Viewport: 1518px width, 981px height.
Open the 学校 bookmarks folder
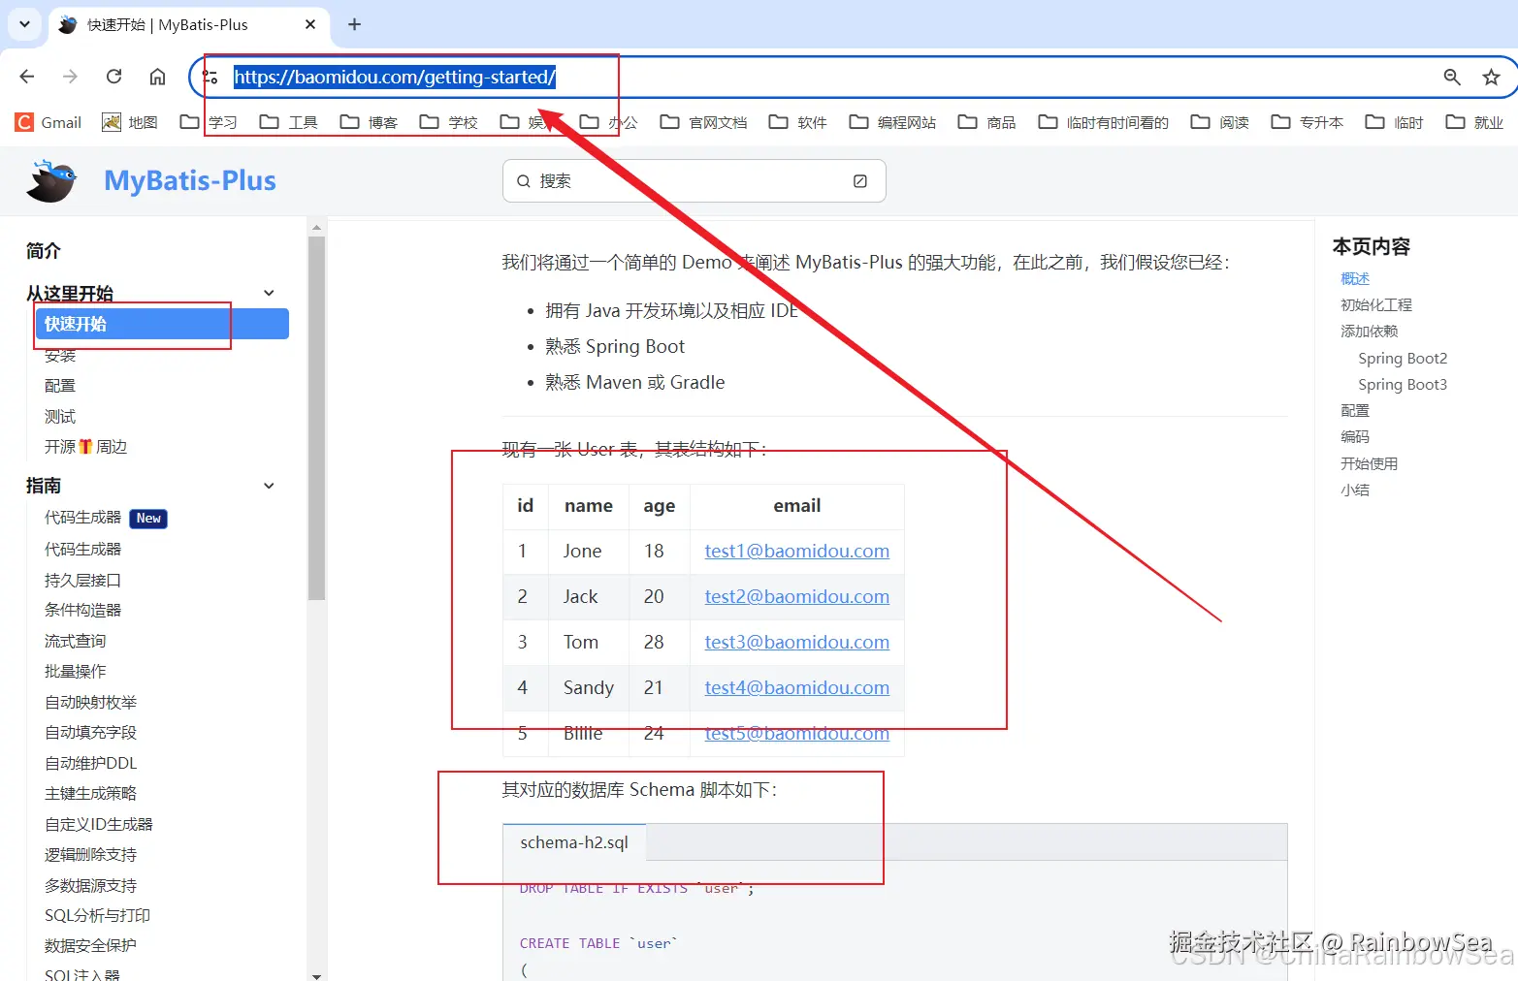pos(449,122)
